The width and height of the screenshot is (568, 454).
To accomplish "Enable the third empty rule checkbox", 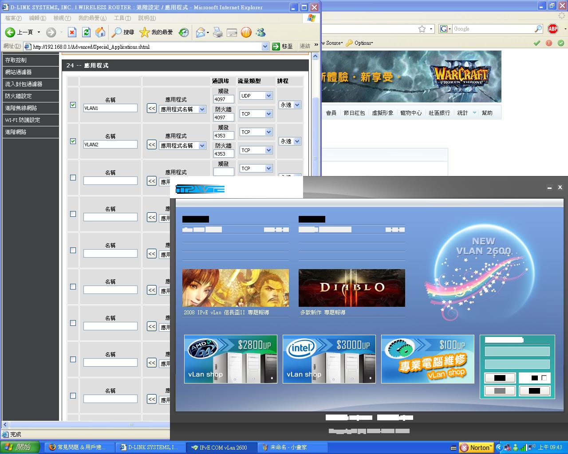I will pyautogui.click(x=73, y=178).
